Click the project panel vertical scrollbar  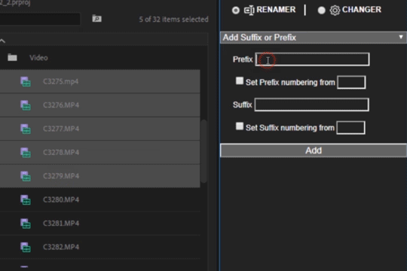pyautogui.click(x=204, y=151)
